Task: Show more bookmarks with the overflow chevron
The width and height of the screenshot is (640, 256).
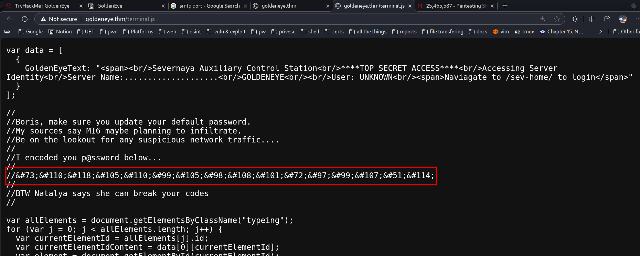Action: (600, 32)
